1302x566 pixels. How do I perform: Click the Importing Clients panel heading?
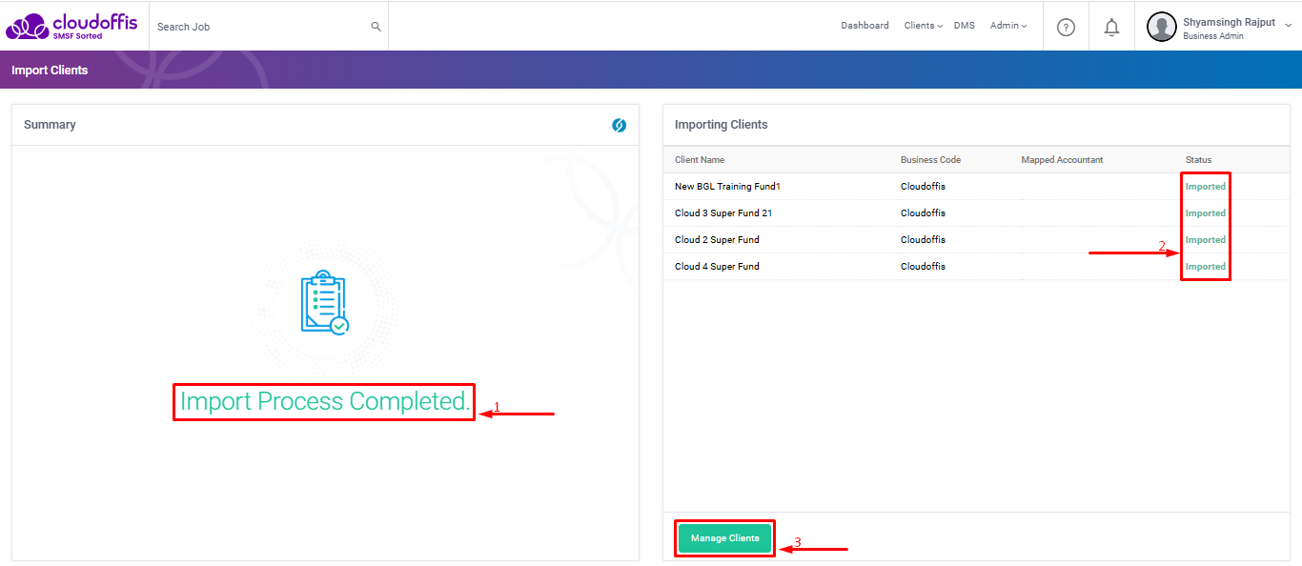pos(721,125)
